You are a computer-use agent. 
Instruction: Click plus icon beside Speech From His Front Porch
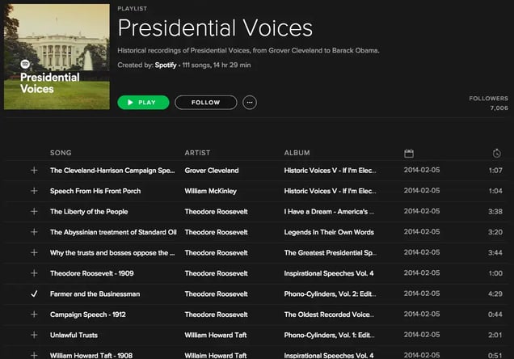(x=34, y=191)
